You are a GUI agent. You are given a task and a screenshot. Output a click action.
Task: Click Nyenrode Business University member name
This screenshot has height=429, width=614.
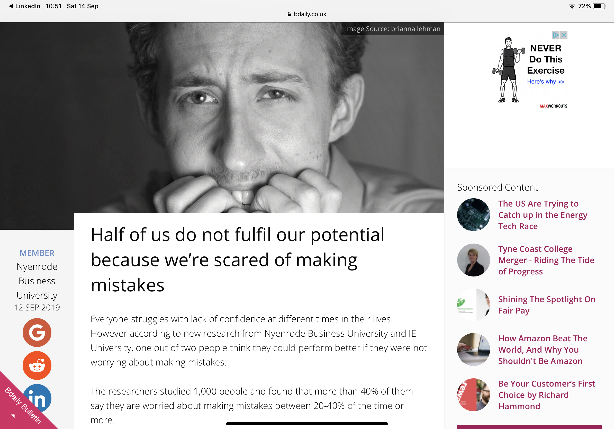[37, 281]
